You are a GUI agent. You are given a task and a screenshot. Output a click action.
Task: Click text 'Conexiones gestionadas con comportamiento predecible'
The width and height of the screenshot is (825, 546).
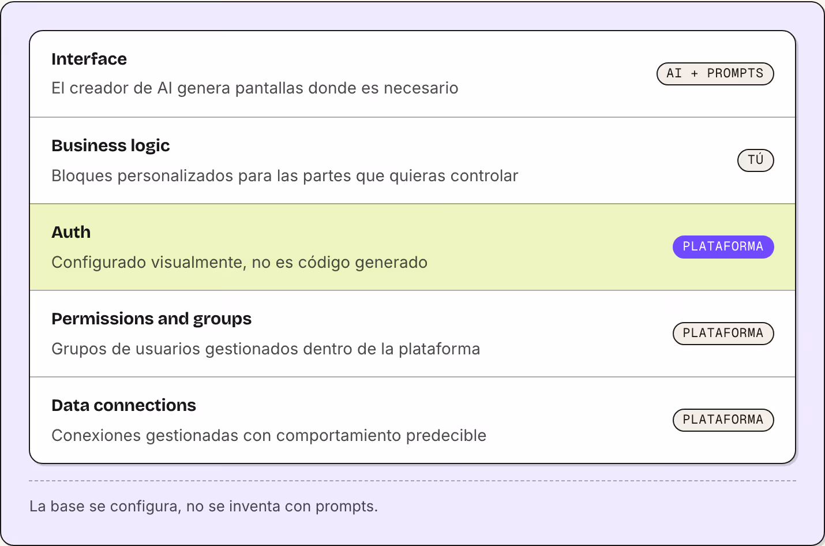(269, 435)
